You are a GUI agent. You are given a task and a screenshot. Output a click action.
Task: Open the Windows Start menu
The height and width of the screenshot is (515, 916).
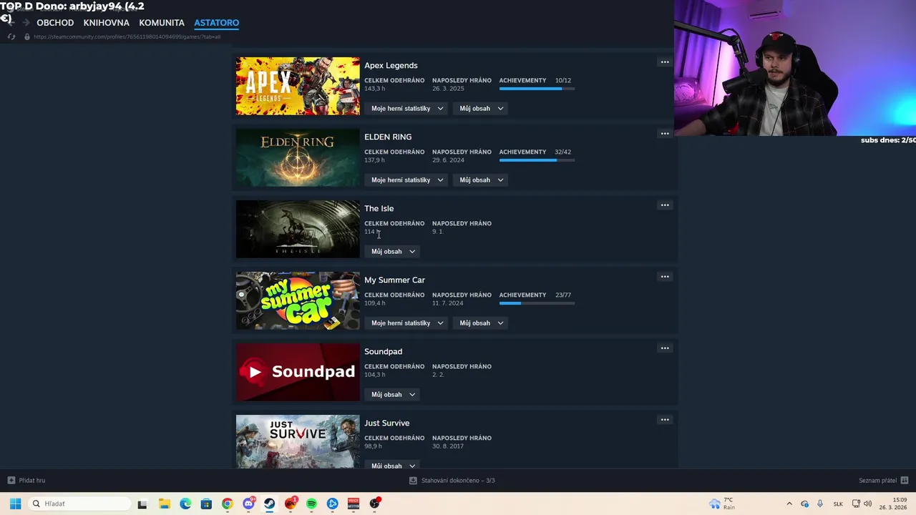pyautogui.click(x=15, y=504)
